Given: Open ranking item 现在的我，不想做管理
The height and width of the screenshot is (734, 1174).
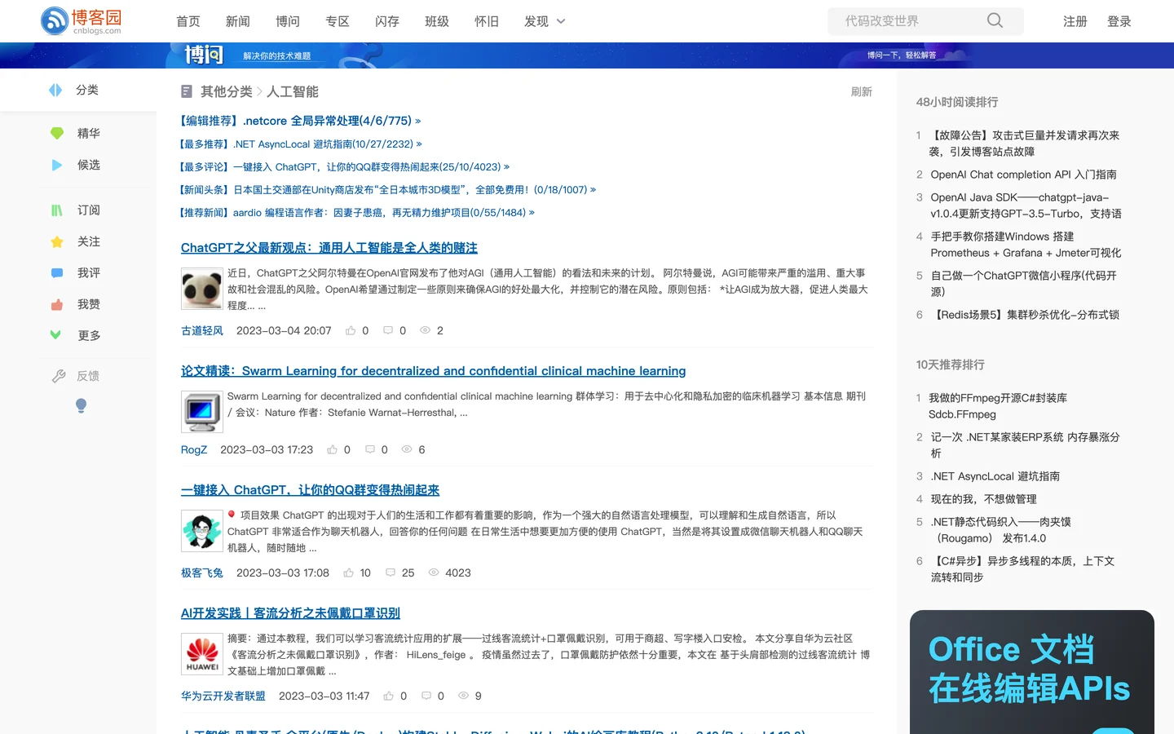Looking at the screenshot, I should (x=983, y=499).
